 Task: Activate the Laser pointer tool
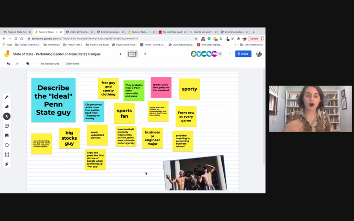point(7,164)
